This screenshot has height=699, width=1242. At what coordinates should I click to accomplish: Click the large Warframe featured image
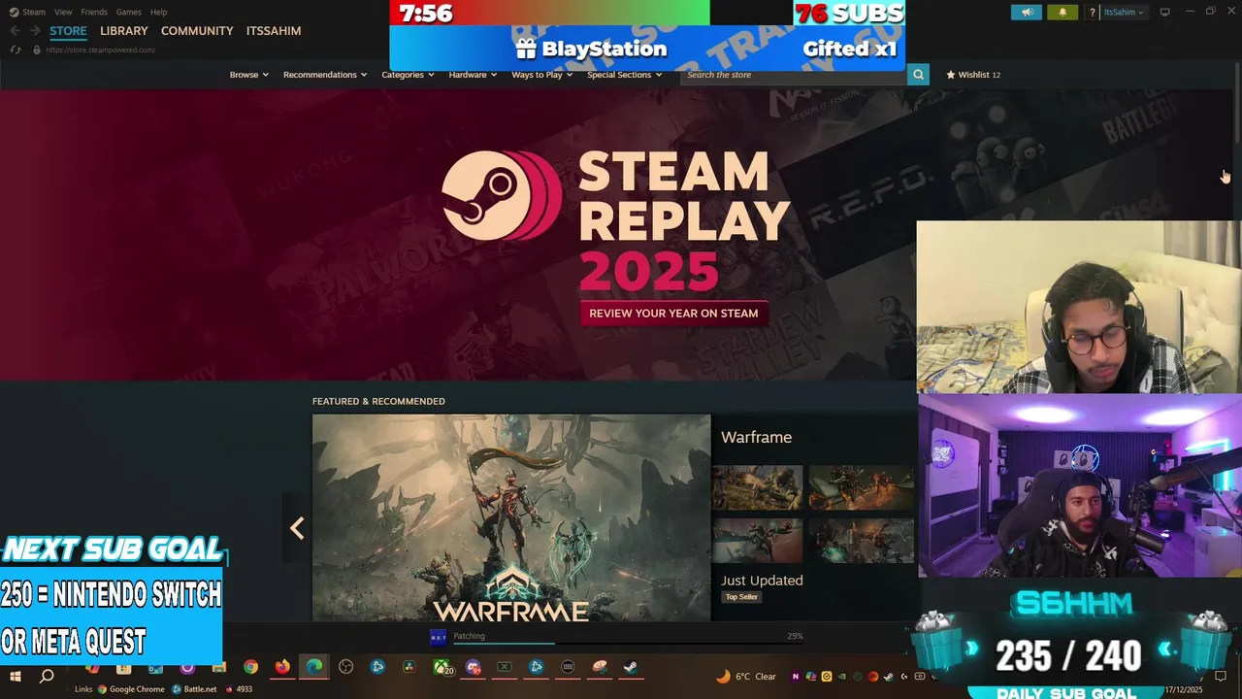click(511, 517)
